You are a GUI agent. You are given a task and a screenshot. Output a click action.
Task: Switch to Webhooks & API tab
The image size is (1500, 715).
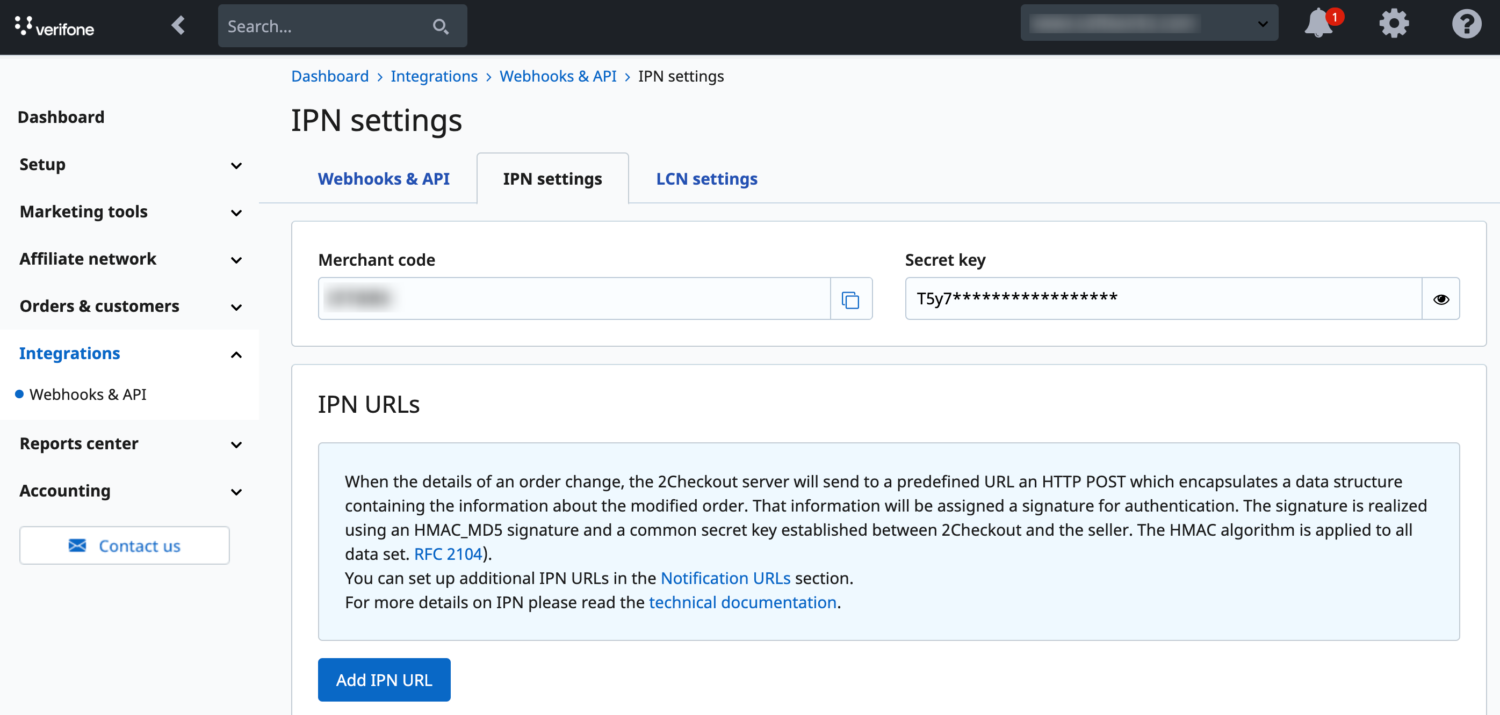click(x=383, y=179)
